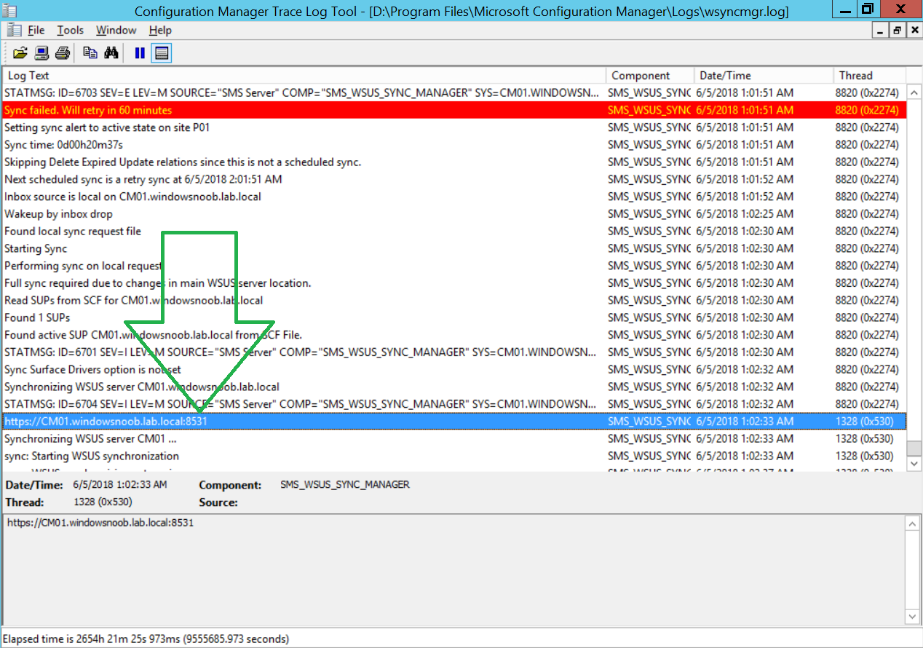Click the Date/Time column header
The width and height of the screenshot is (923, 648).
point(764,76)
